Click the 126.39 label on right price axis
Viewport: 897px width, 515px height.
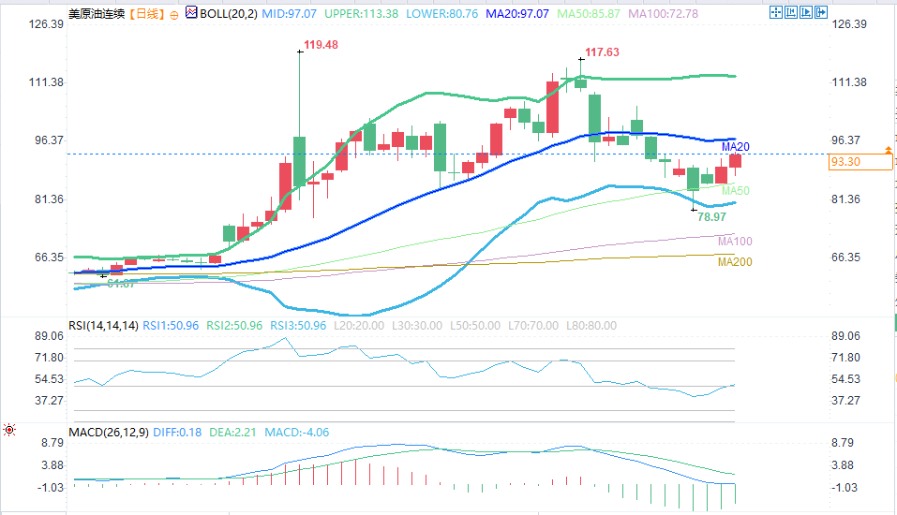pos(849,24)
